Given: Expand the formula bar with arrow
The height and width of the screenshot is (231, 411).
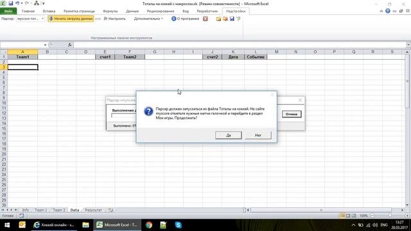Looking at the screenshot, I should pos(408,45).
